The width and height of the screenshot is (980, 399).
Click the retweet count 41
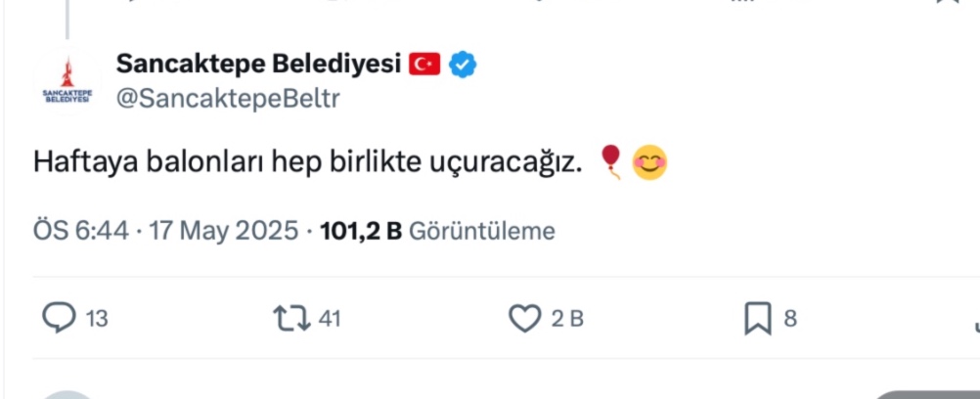330,319
